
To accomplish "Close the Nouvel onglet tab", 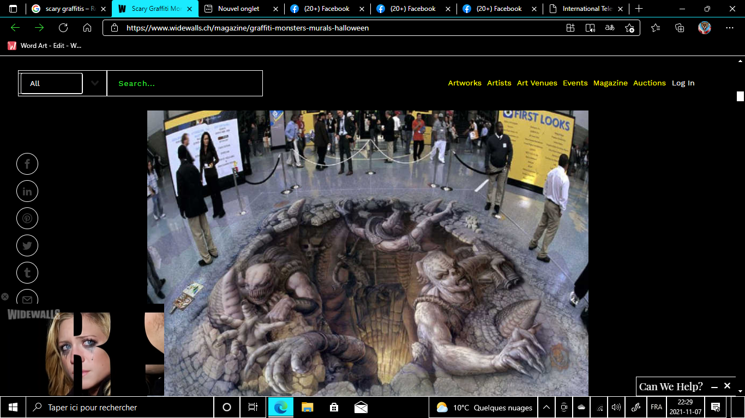I will (x=275, y=9).
